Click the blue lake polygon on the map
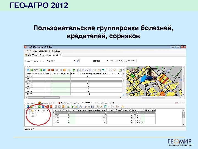The width and height of the screenshot is (198, 149). pyautogui.click(x=143, y=79)
